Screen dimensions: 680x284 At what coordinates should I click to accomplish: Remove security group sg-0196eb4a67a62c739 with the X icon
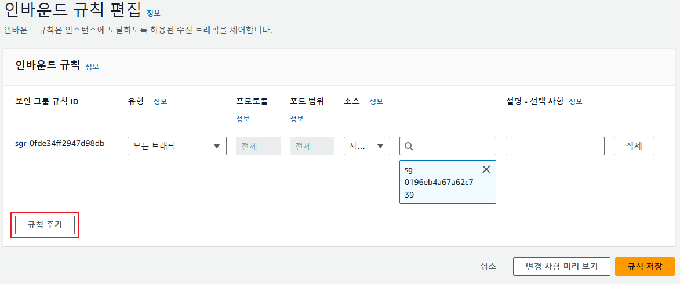coord(486,170)
